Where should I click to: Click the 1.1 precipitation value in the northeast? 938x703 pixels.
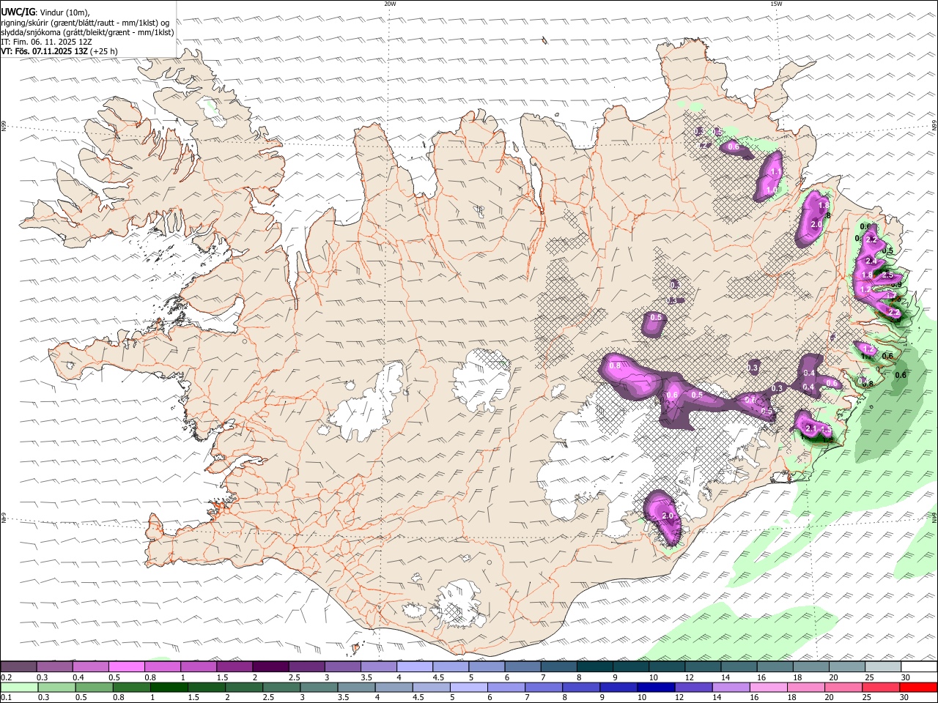pyautogui.click(x=776, y=172)
